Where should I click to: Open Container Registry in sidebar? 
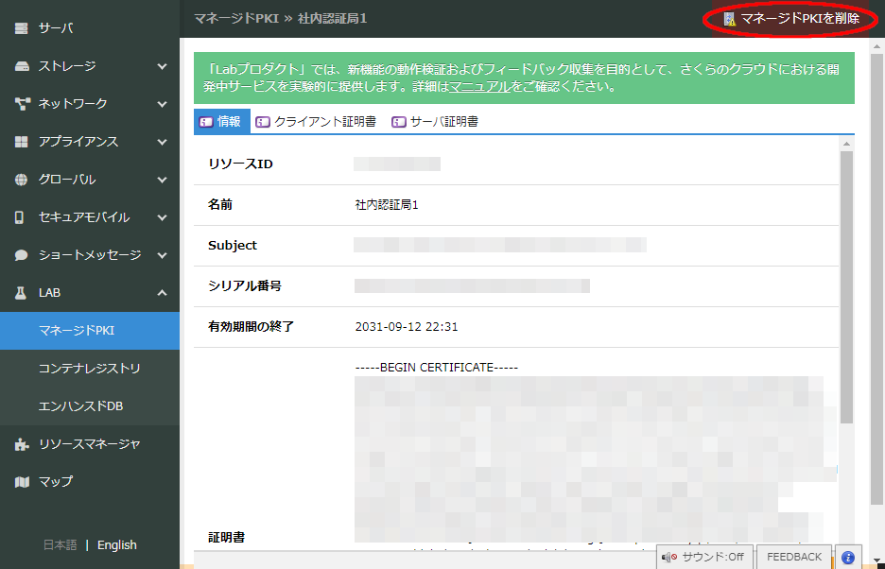coord(89,369)
